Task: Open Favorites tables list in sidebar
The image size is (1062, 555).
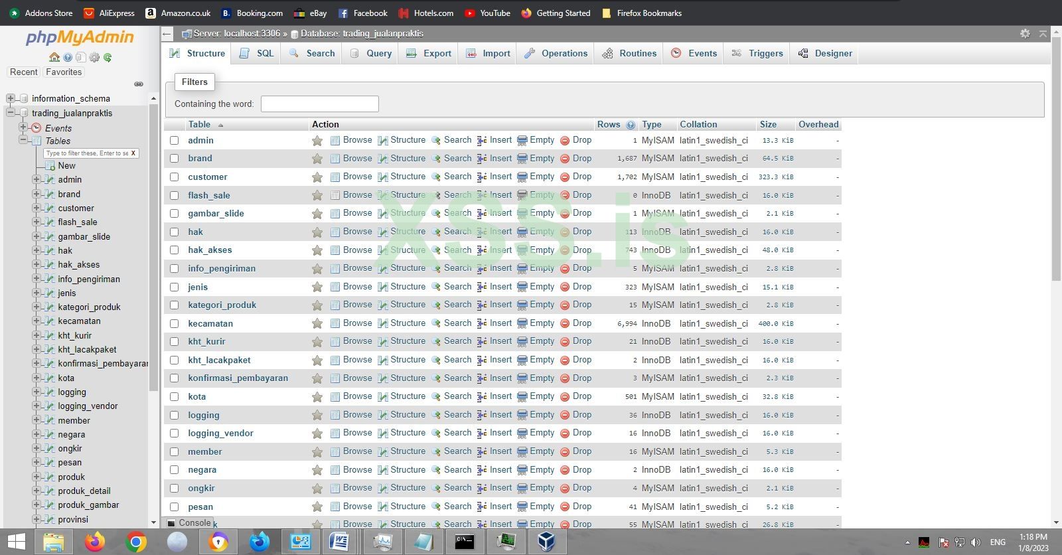Action: [x=64, y=72]
